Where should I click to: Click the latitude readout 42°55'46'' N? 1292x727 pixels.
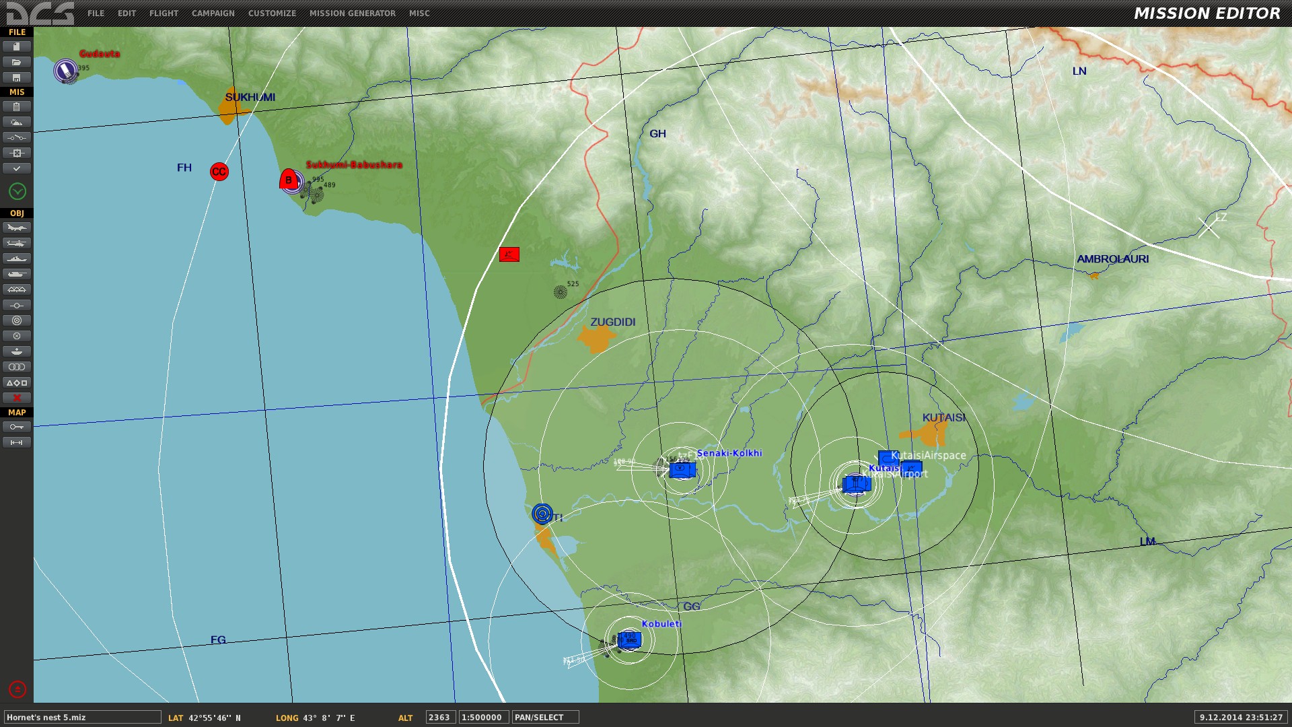[x=215, y=718]
